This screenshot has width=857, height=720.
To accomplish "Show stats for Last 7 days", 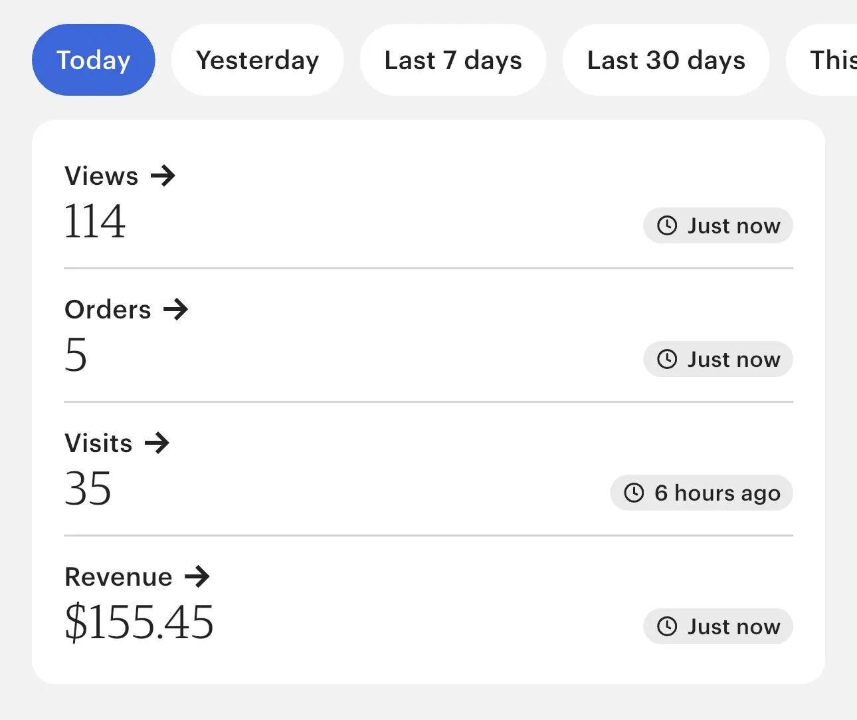I will [x=452, y=60].
